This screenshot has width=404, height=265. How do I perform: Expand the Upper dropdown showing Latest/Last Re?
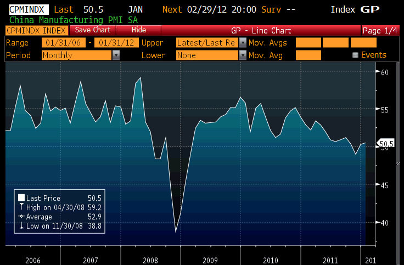coord(211,43)
